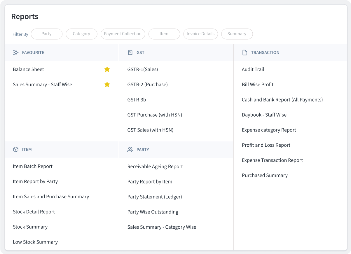Open the Balance Sheet report
This screenshot has width=351, height=254.
pyautogui.click(x=28, y=69)
